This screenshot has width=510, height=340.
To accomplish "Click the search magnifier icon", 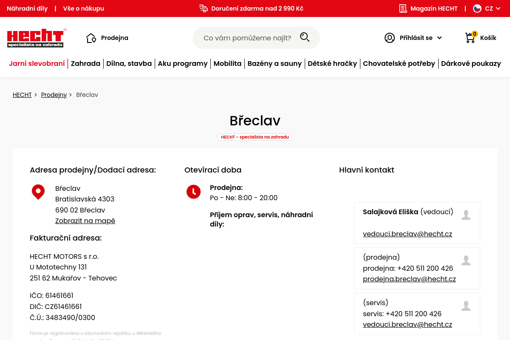I will [x=305, y=37].
